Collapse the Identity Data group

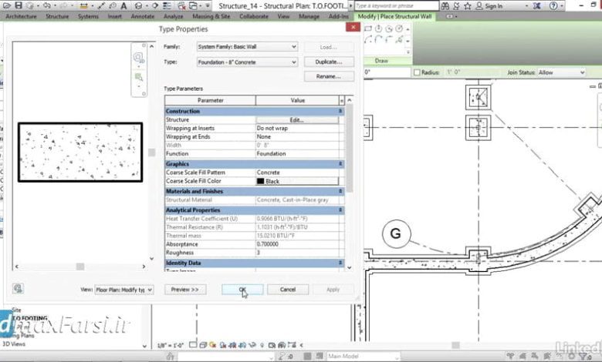coord(340,263)
